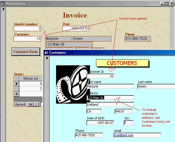The image size is (175, 142).
Task: Open the cust@aol.com email link
Action: pyautogui.click(x=124, y=135)
